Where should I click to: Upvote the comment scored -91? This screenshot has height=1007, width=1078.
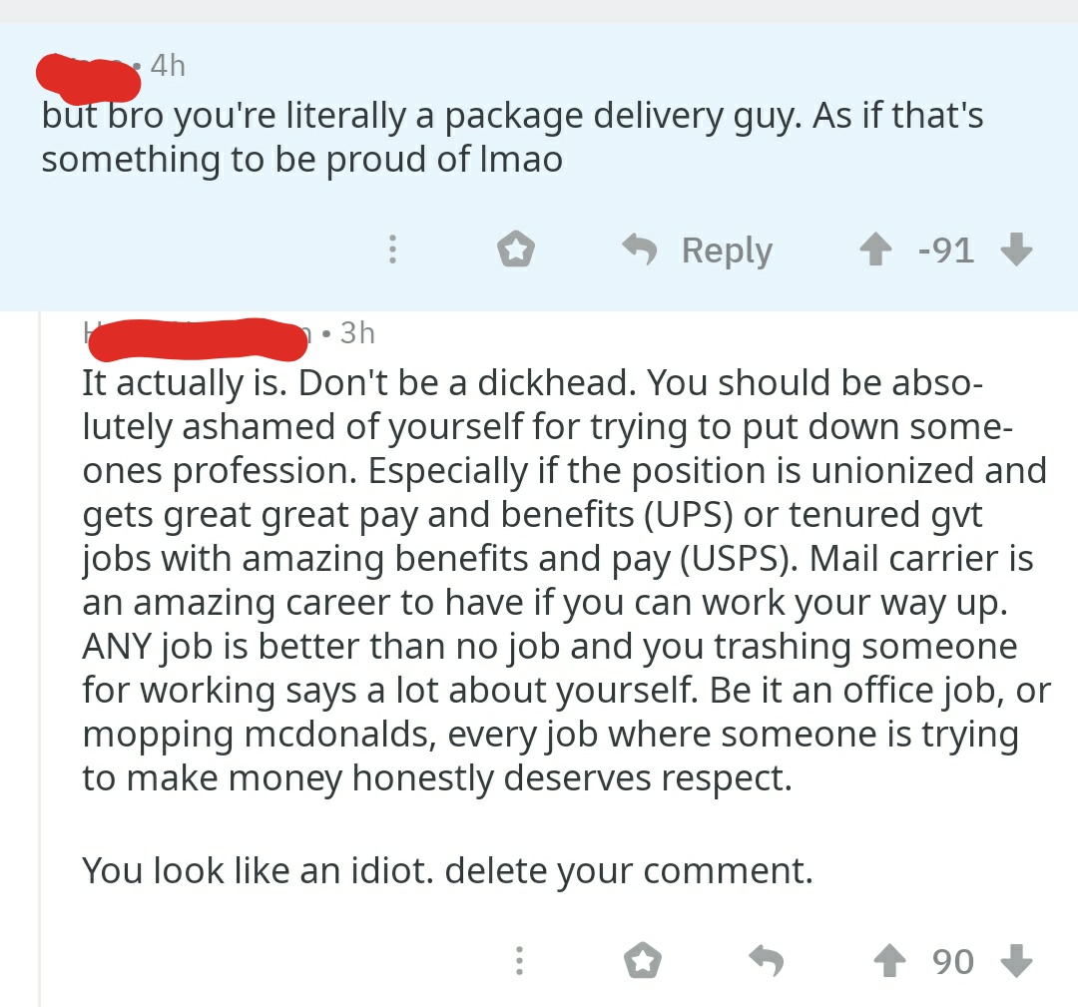[x=875, y=251]
